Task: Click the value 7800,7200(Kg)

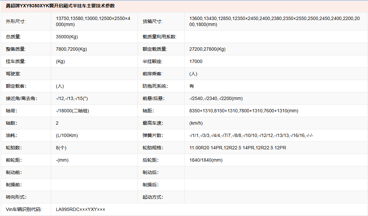Action: 71,49
